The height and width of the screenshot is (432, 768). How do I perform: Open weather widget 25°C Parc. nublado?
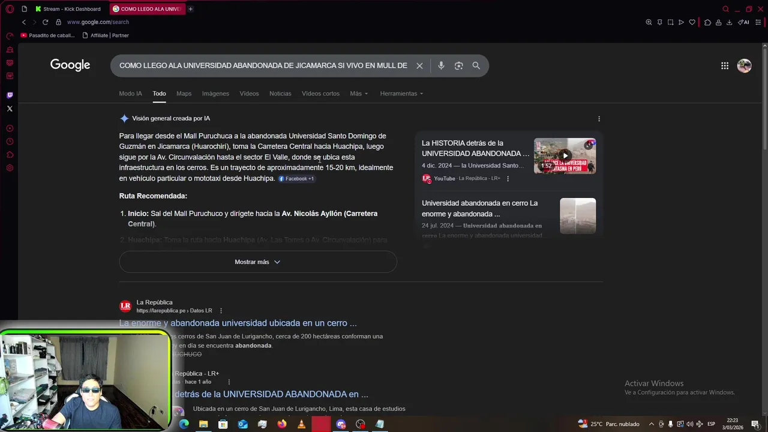[x=608, y=424]
